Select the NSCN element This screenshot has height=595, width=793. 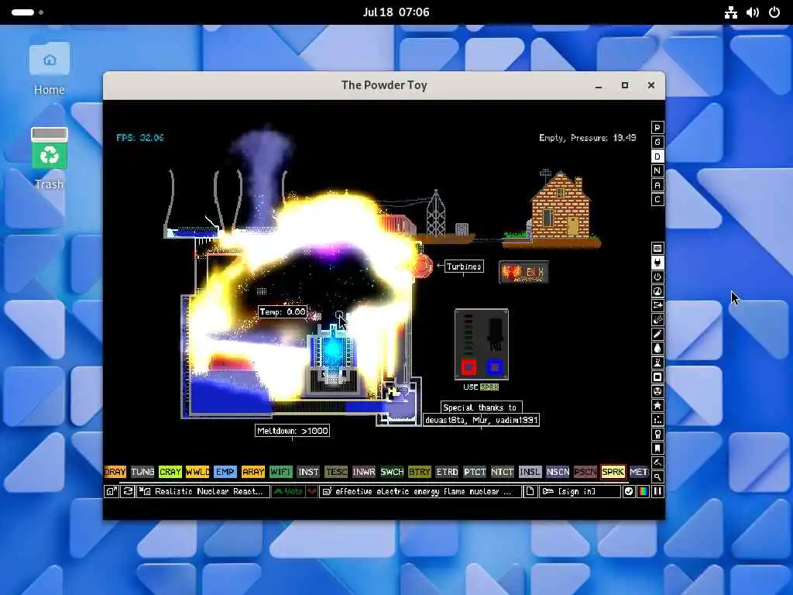coord(558,472)
